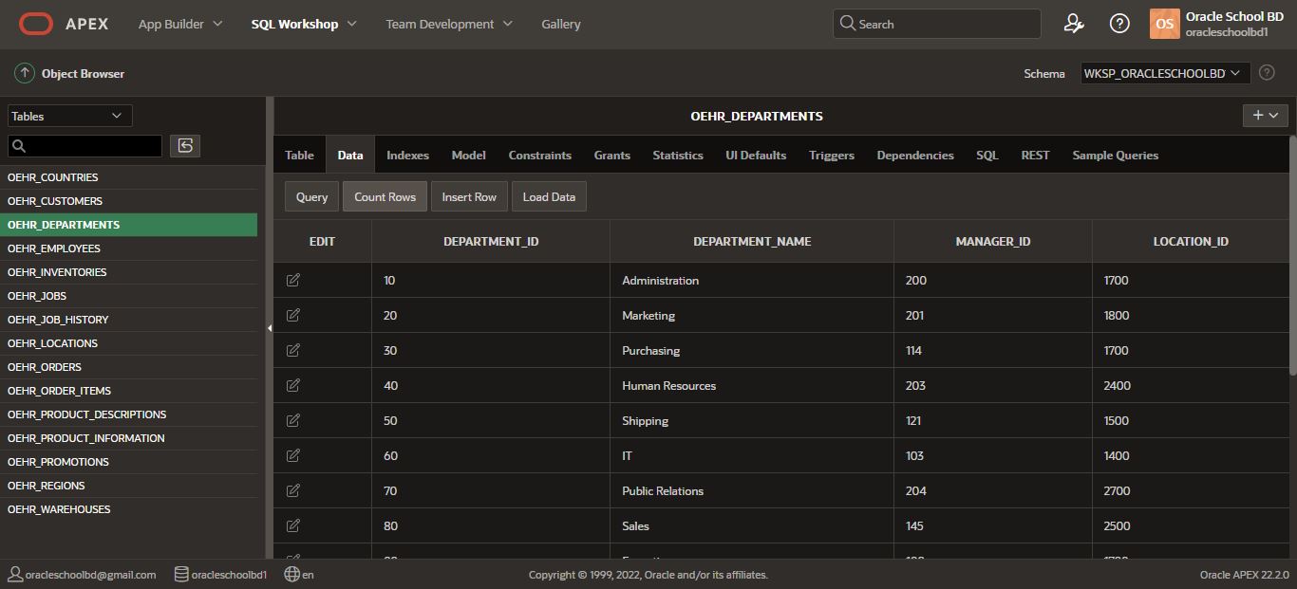Screen dimensions: 1297x589
Task: Select the OEHR_JOB_HISTORY table
Action: (x=129, y=320)
